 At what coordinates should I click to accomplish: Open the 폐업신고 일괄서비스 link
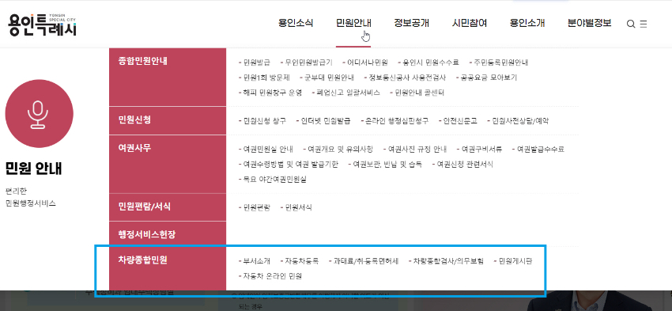(348, 93)
